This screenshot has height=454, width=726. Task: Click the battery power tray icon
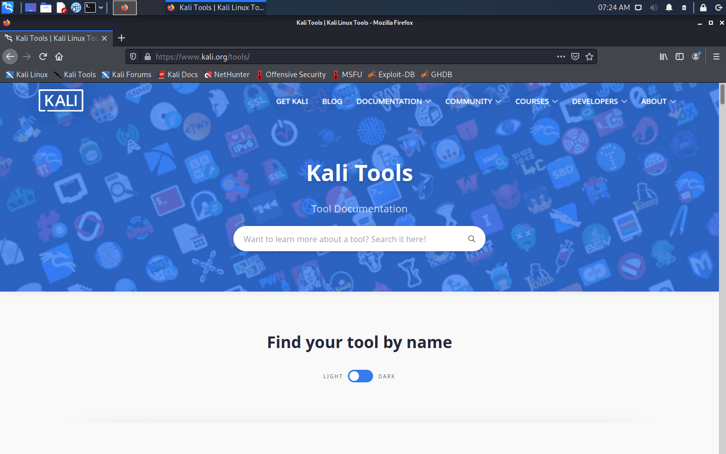684,8
